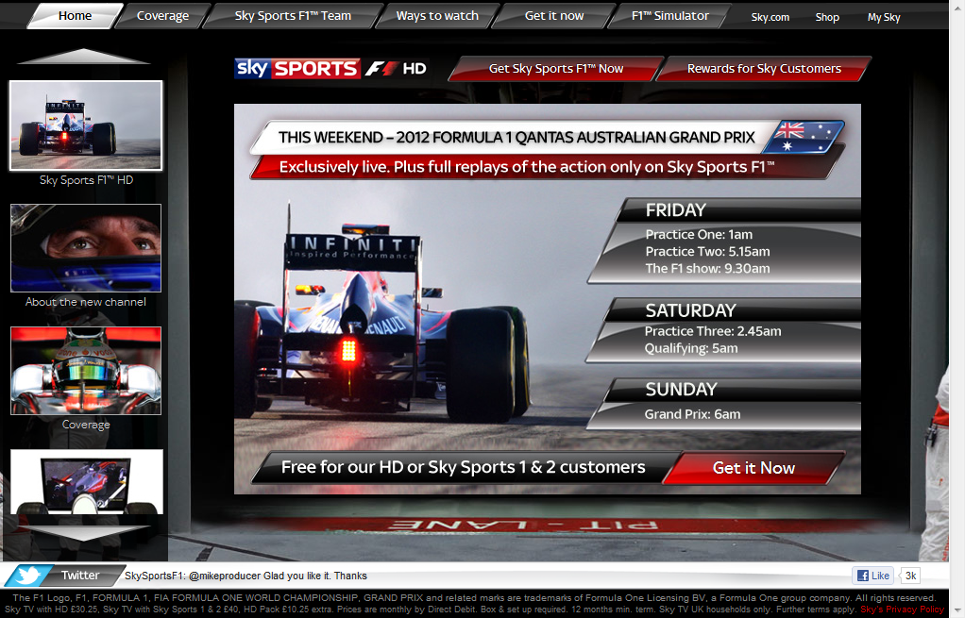The image size is (965, 618).
Task: Open Sky's Privacy Policy link
Action: pyautogui.click(x=902, y=610)
